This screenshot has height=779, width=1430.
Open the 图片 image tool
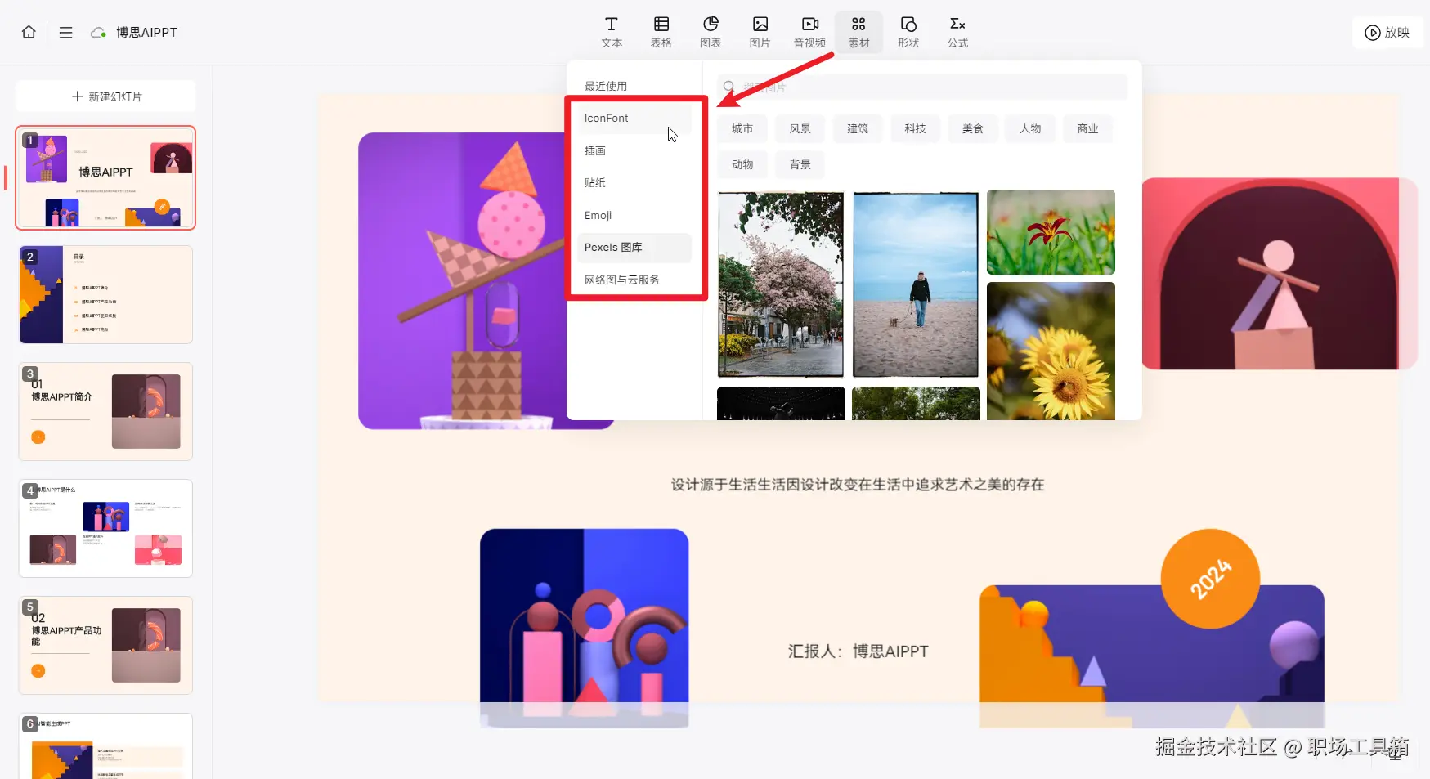click(x=760, y=32)
